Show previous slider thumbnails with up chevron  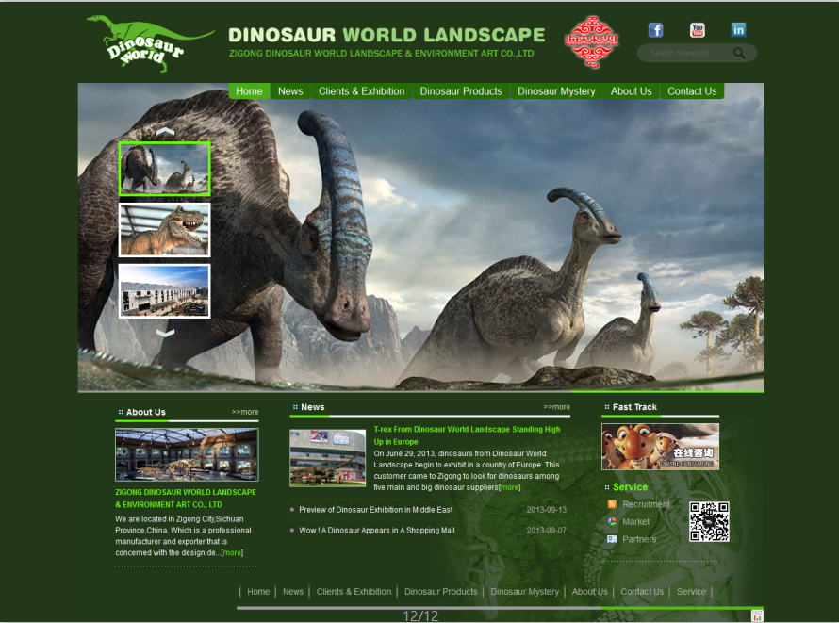(165, 131)
